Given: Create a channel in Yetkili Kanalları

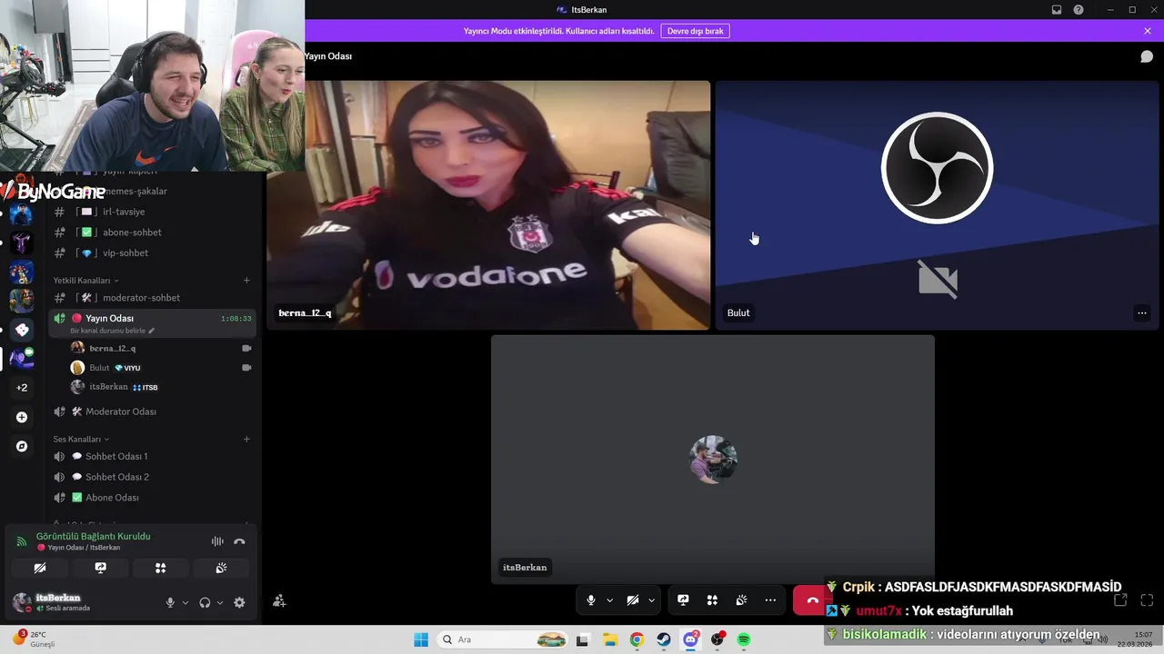Looking at the screenshot, I should (246, 281).
